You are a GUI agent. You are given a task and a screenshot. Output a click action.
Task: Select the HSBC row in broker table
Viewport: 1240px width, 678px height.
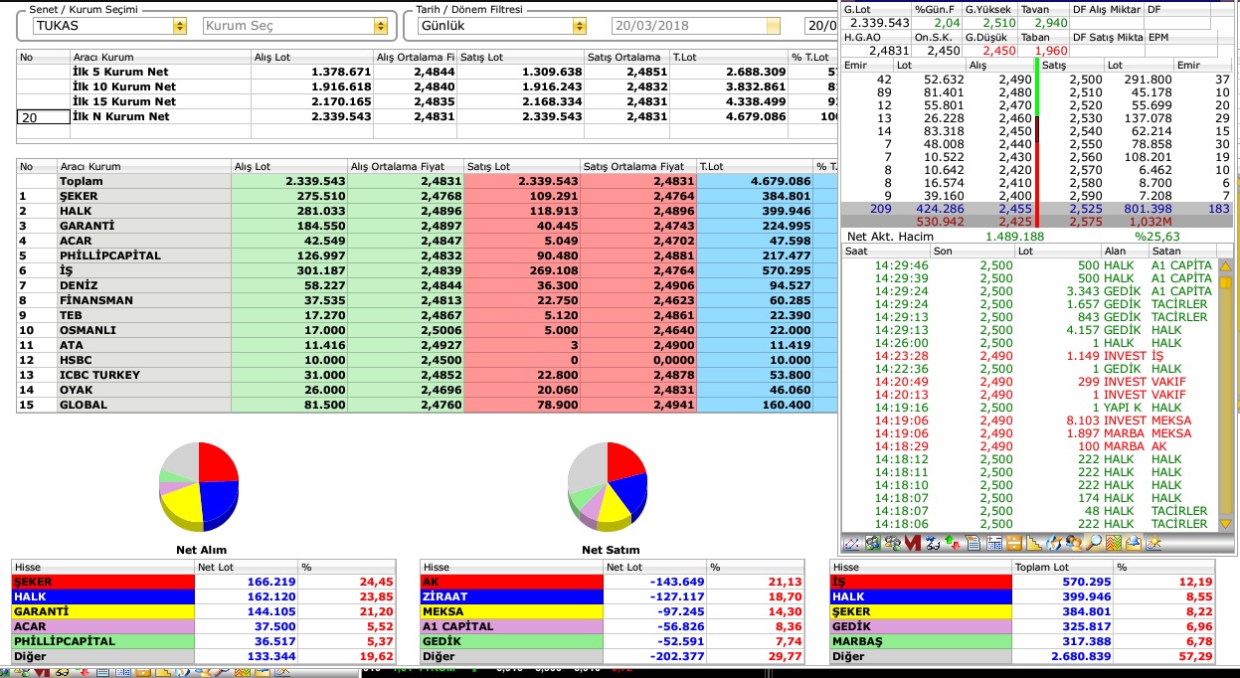tap(428, 360)
